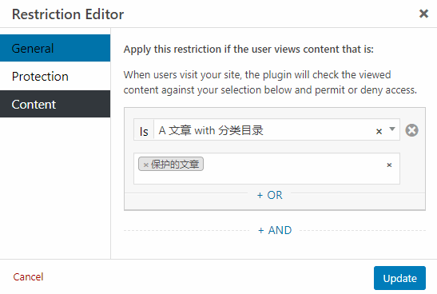Clear the 'A 文章 with 分类目录' selection
437x294 pixels.
click(x=379, y=131)
